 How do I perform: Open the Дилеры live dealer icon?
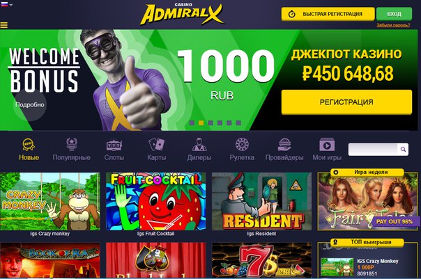(199, 145)
